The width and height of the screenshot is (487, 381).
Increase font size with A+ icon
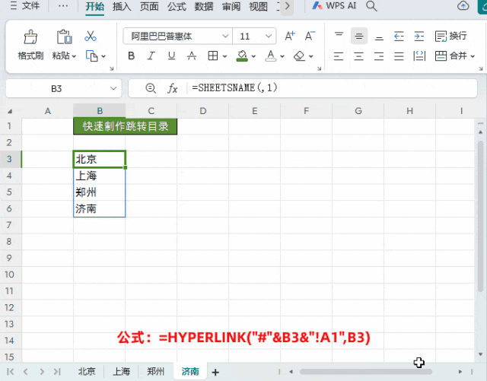pyautogui.click(x=290, y=36)
